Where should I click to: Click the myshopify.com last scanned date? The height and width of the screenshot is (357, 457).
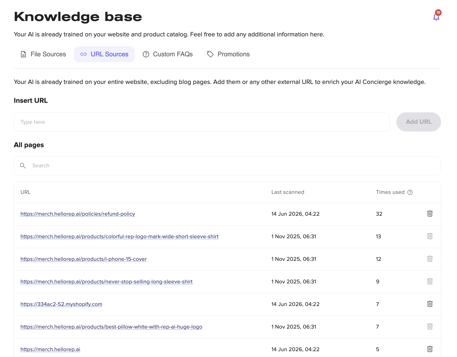pos(295,304)
